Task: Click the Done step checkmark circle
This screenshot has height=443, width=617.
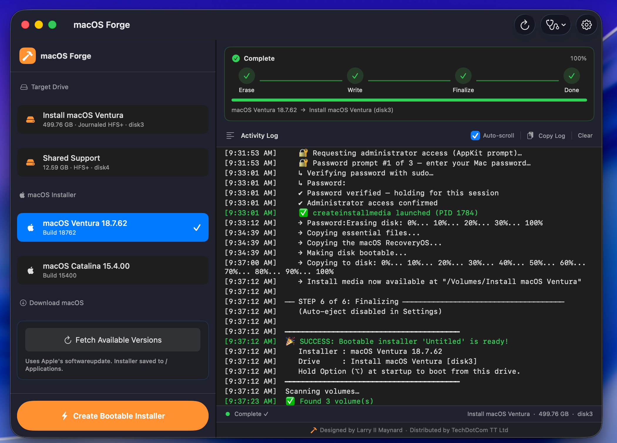Action: pos(571,76)
